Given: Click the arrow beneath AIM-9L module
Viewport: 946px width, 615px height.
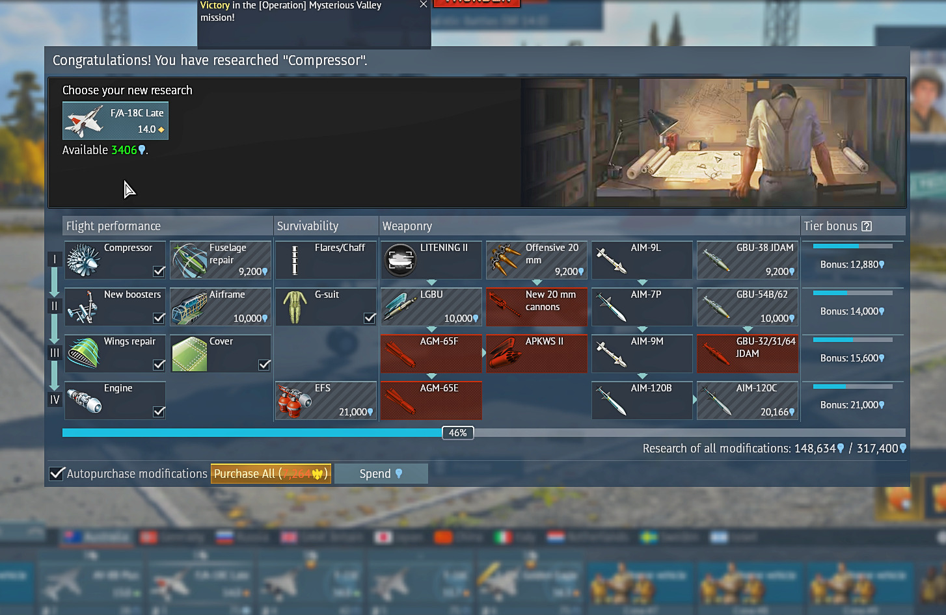Looking at the screenshot, I should 642,283.
